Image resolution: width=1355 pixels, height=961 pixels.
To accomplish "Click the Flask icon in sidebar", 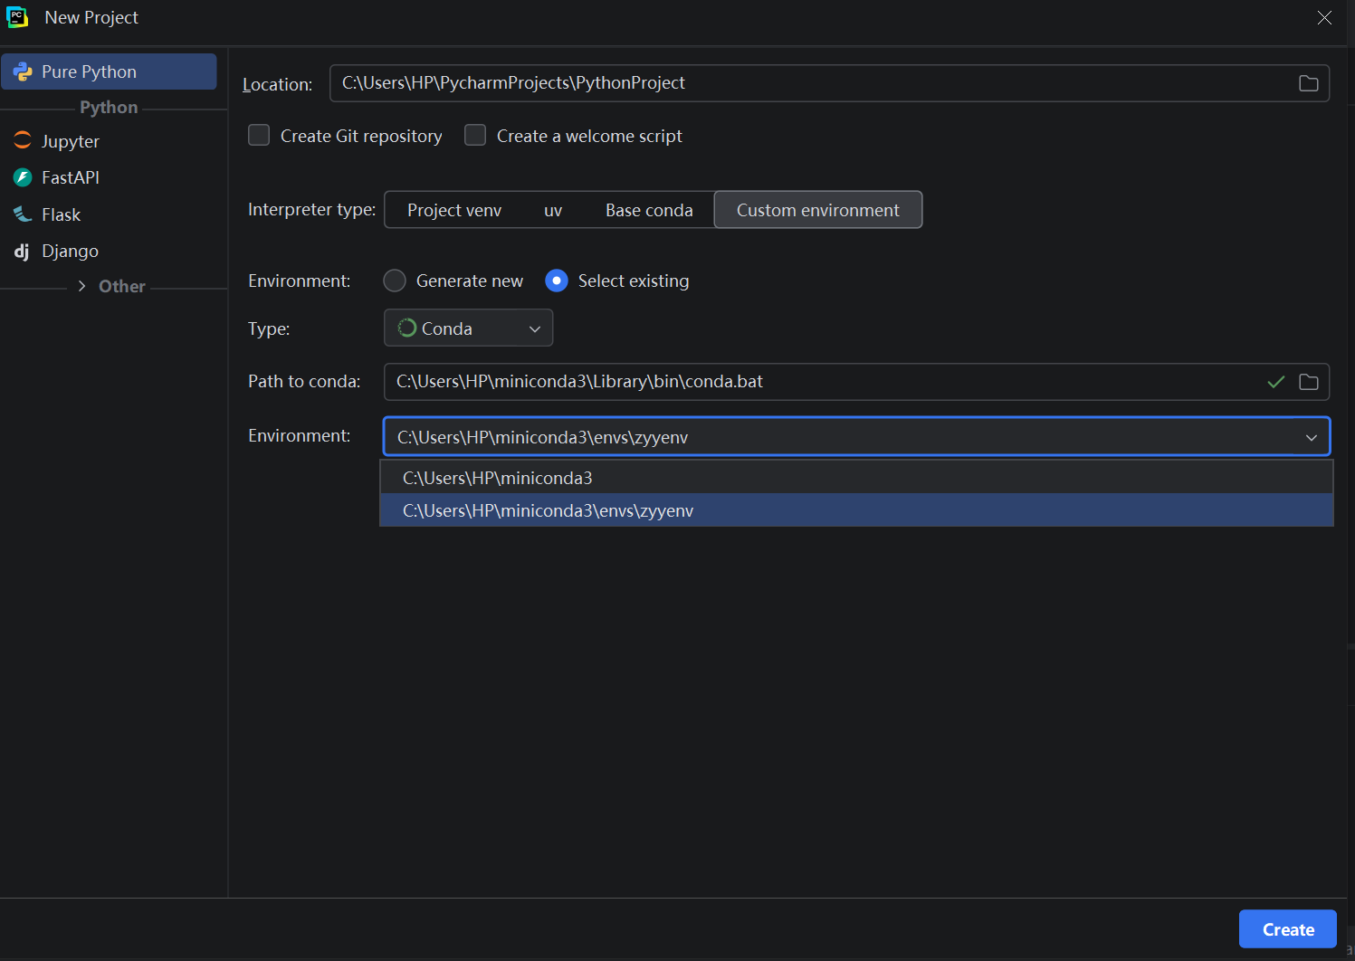I will (x=23, y=214).
